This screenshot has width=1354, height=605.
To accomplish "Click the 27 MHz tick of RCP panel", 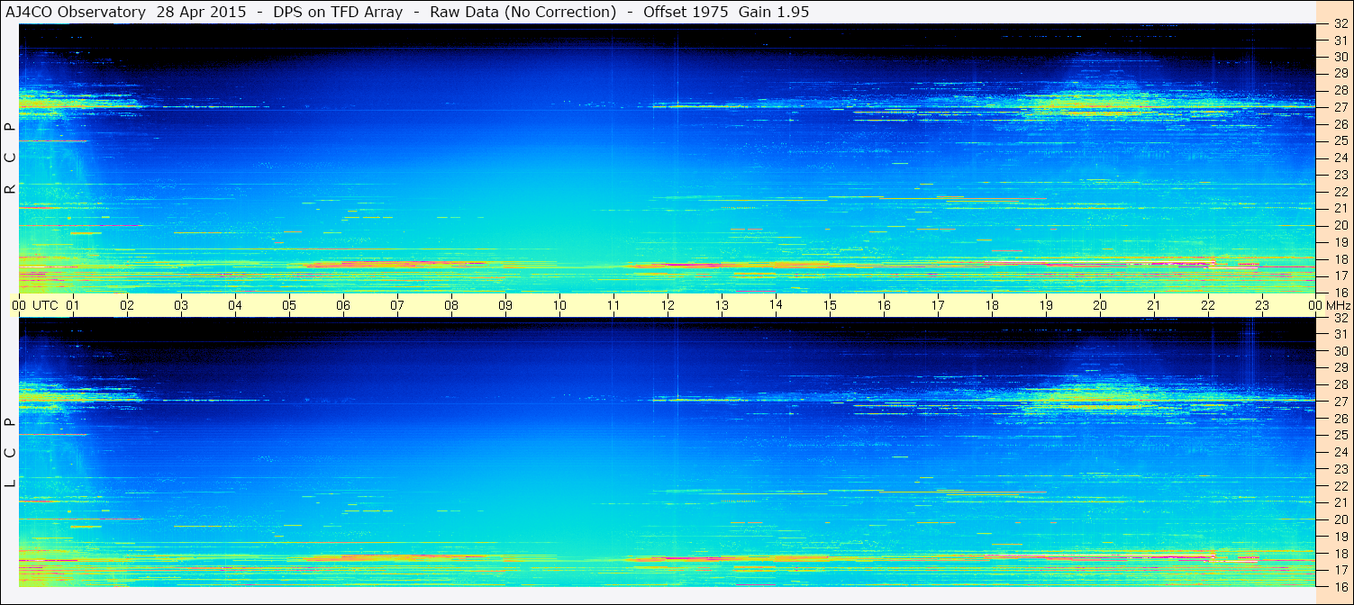I will (x=1340, y=107).
